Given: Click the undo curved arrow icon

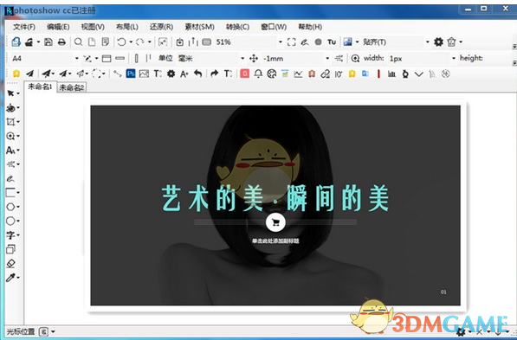Looking at the screenshot, I should [121, 42].
